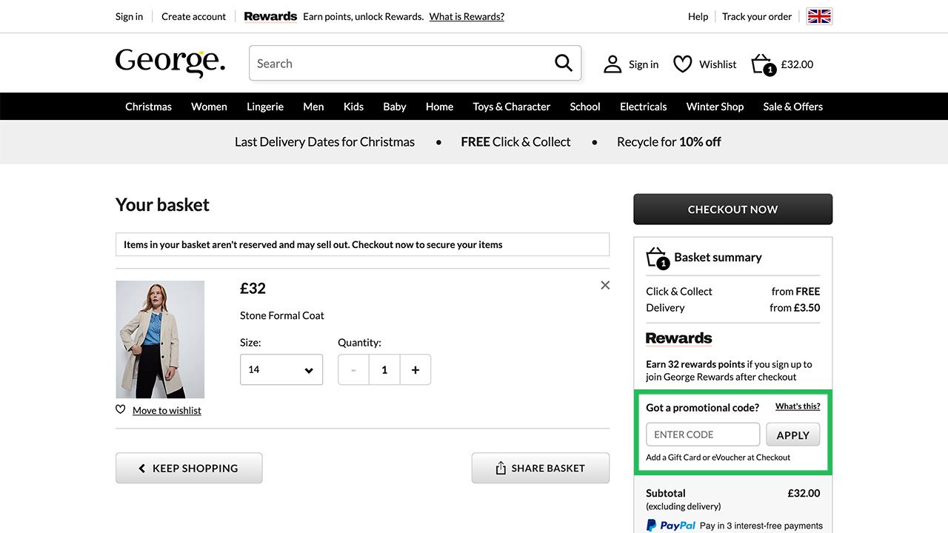This screenshot has width=948, height=533.
Task: Click the APPLY promo code button
Action: [793, 435]
